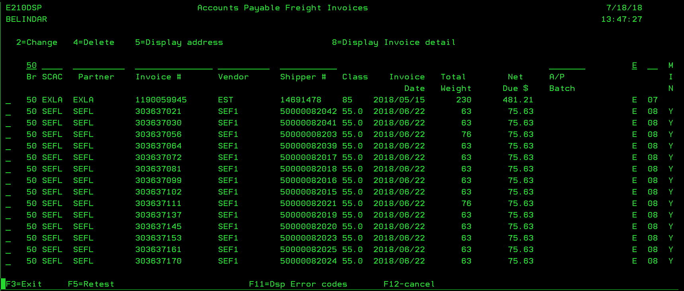Select option field for invoice 303637021
The width and height of the screenshot is (684, 291).
click(8, 112)
